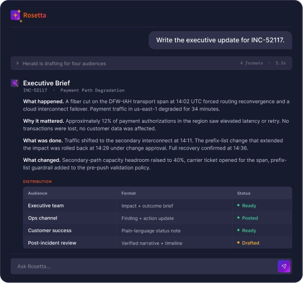Click the green Posted status dot
Screen dimensions: 303x283
(238, 218)
